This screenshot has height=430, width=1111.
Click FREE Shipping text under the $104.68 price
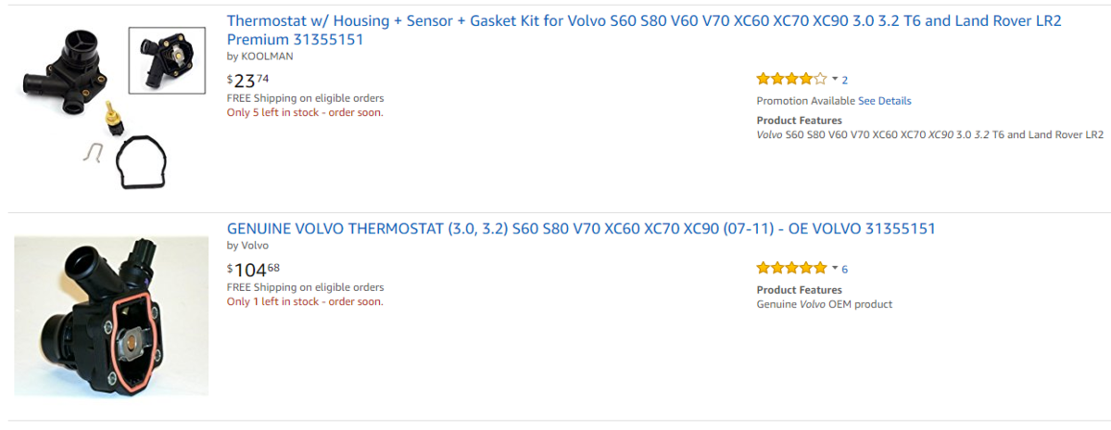(305, 287)
